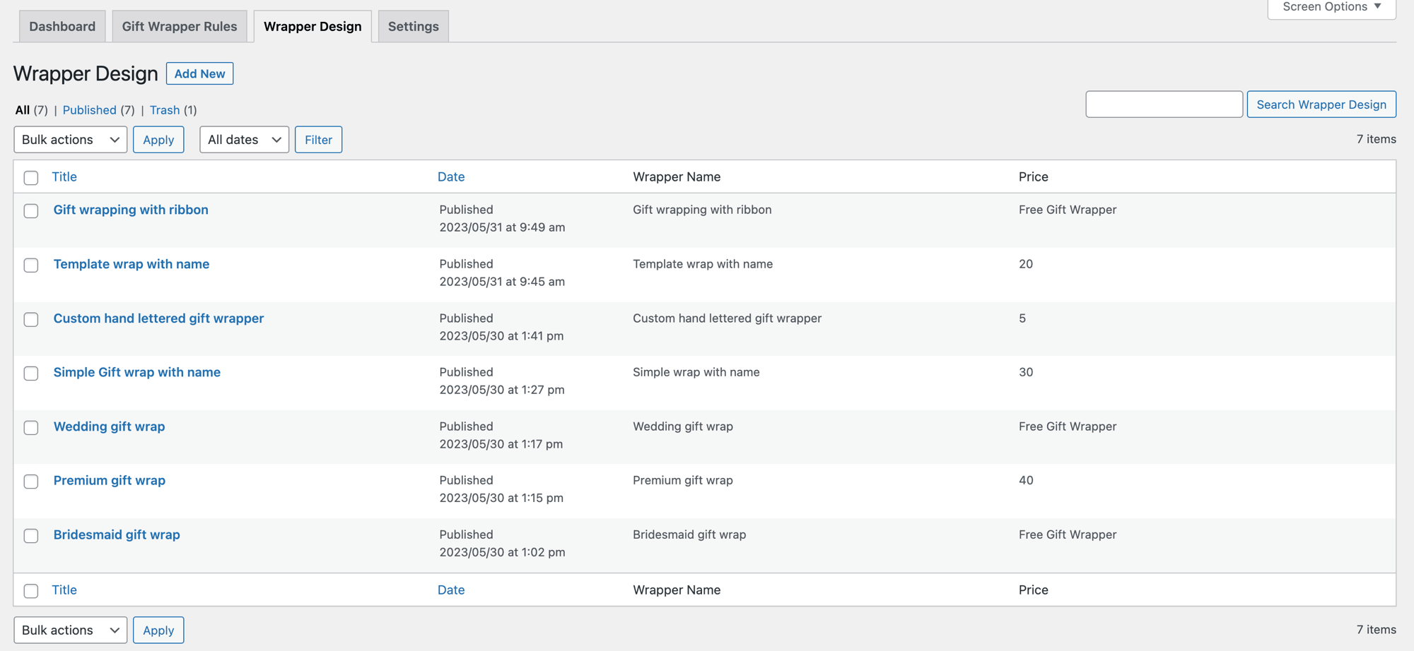
Task: Open the Gift Wrapper Rules tab
Action: pos(180,26)
